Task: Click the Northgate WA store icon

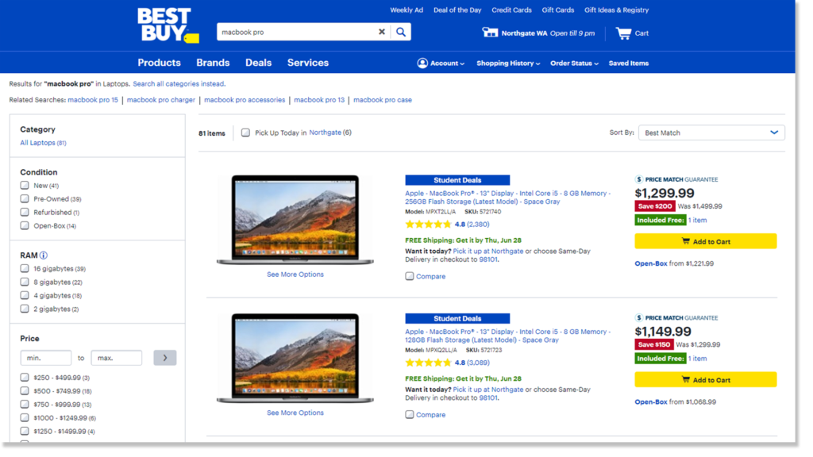Action: coord(489,33)
